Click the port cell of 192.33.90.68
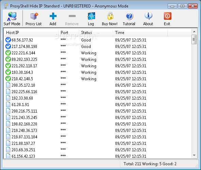201x170 pixels. [63, 98]
